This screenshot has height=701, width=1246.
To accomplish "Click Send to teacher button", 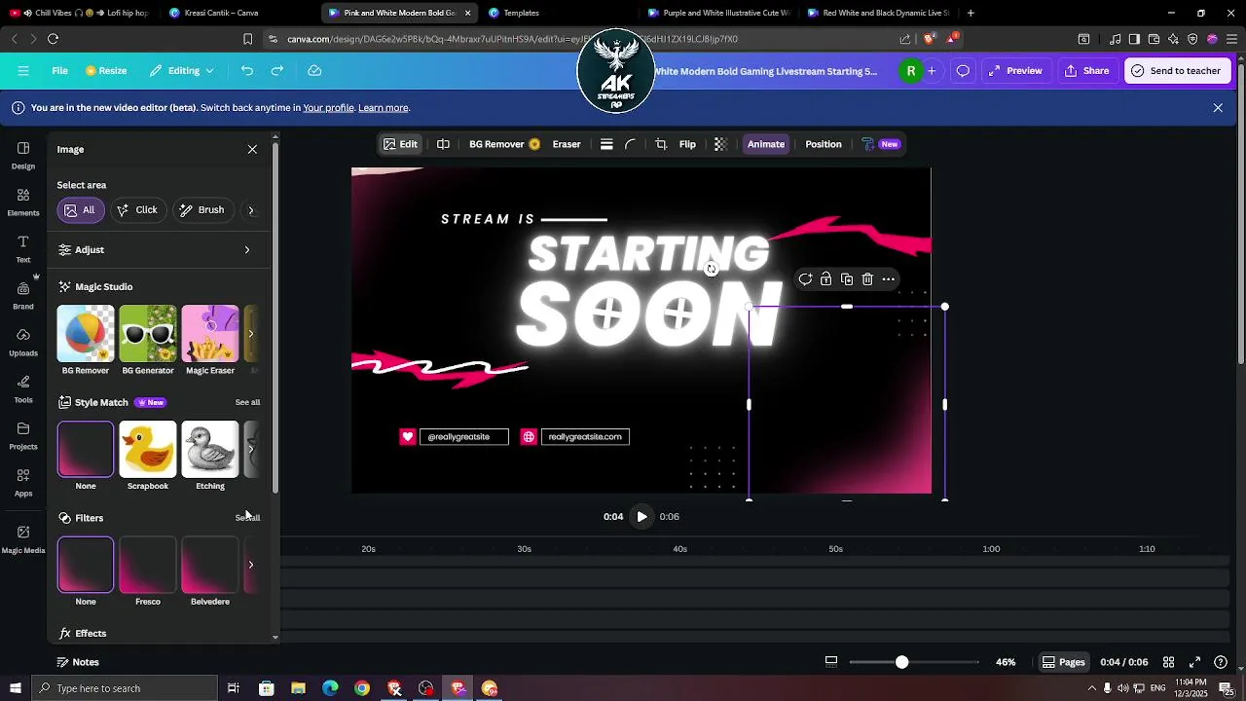I will point(1176,70).
